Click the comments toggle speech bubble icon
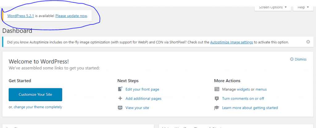Image resolution: width=316 pixels, height=128 pixels. pyautogui.click(x=217, y=98)
